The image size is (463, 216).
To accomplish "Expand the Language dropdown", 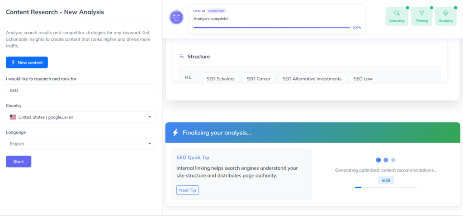I will coord(80,144).
